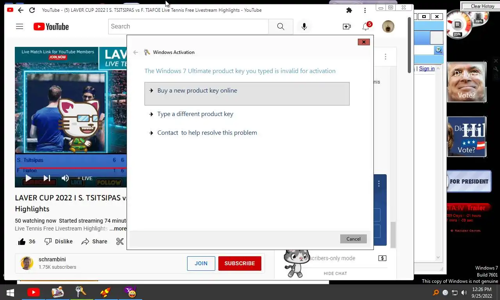Open the browser three-dot menu
Image resolution: width=500 pixels, height=300 pixels.
coord(365,10)
